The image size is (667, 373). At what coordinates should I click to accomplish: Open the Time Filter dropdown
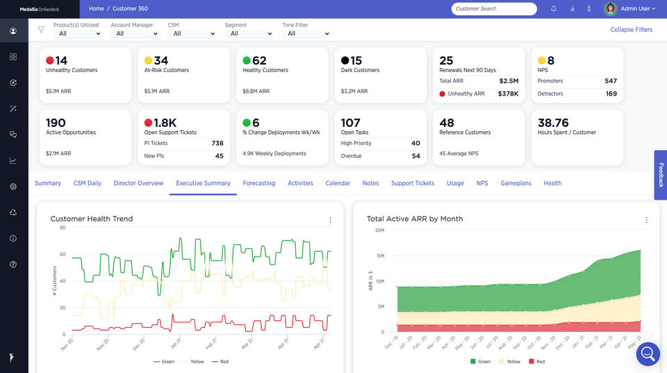[306, 33]
